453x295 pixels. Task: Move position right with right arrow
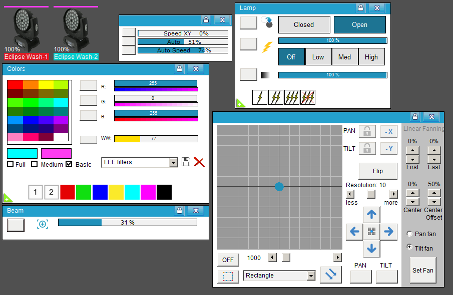[388, 231]
